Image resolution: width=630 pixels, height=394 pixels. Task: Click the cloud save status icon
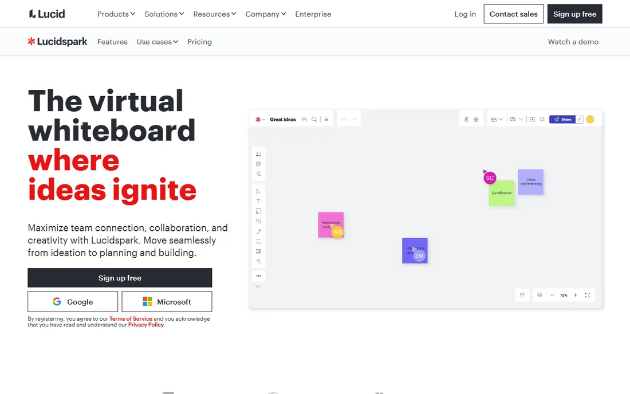pyautogui.click(x=304, y=119)
